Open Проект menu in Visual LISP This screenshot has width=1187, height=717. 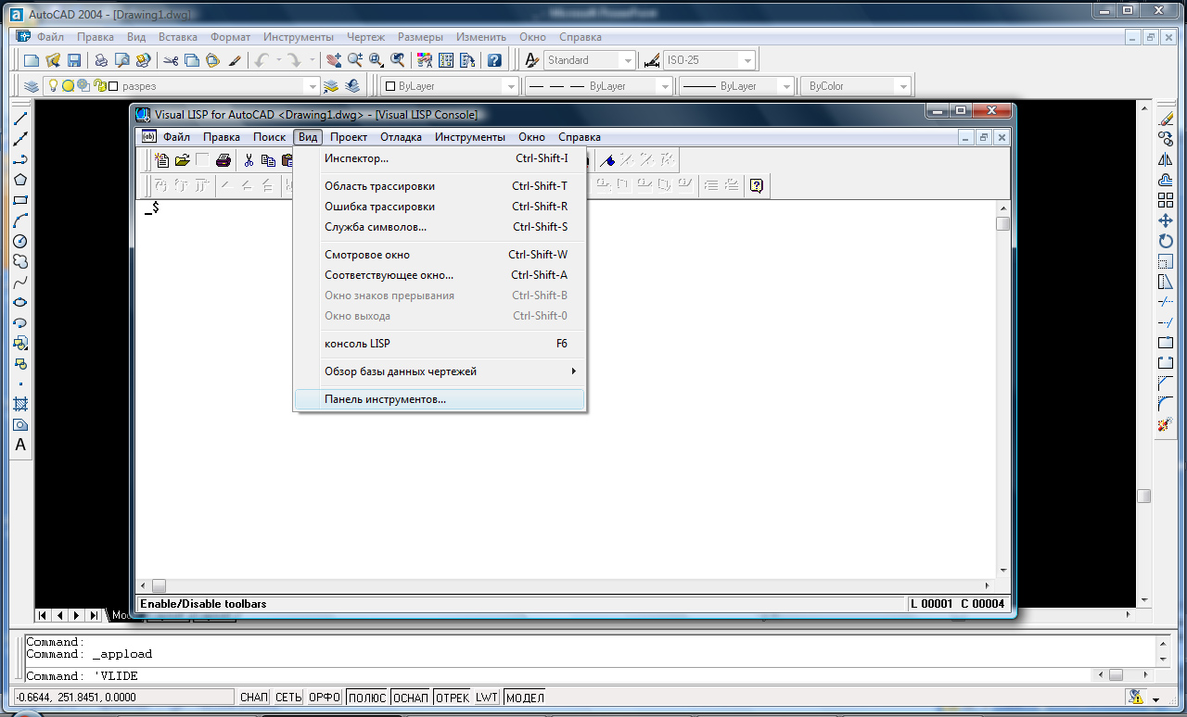click(349, 137)
